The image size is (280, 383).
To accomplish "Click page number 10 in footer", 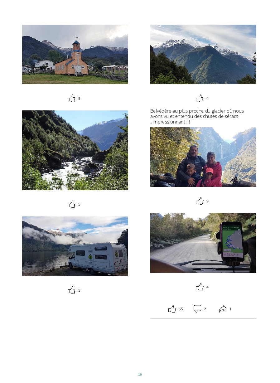I will pos(140,375).
